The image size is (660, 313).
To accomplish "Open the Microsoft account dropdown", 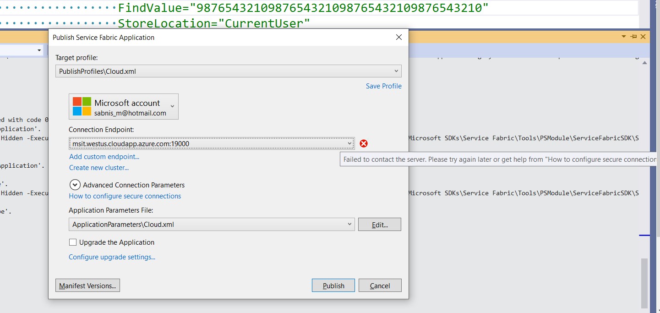I will [x=124, y=107].
